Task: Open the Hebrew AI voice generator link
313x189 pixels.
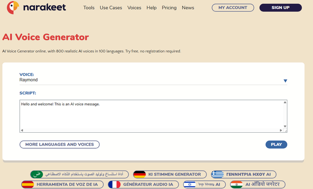Action: 204,184
